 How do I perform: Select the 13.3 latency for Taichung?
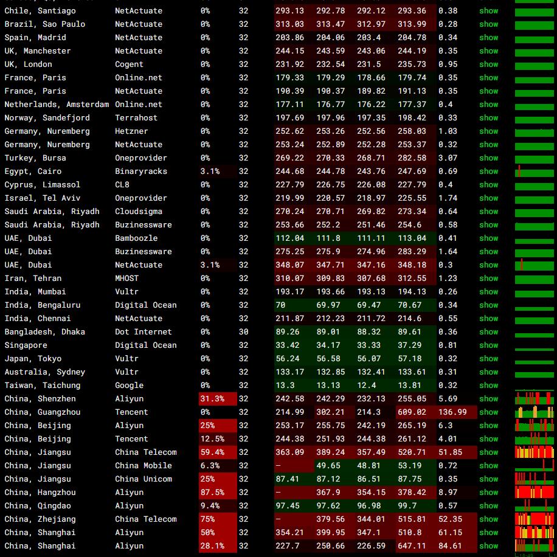[x=285, y=385]
